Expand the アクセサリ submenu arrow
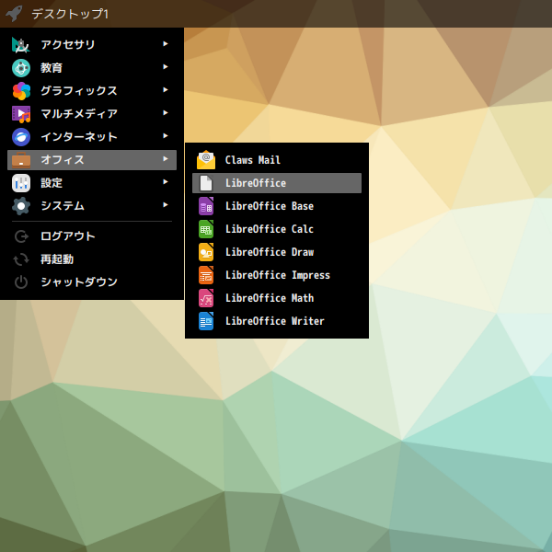The image size is (552, 552). tap(166, 43)
